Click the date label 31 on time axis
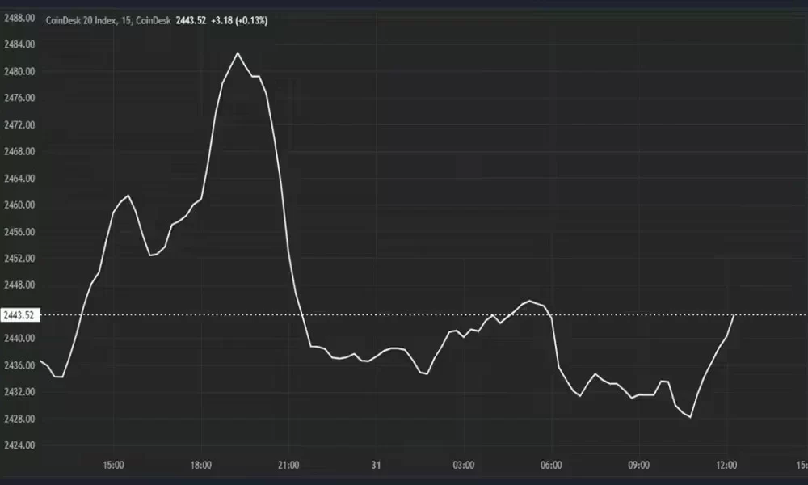This screenshot has width=808, height=485. coord(377,466)
